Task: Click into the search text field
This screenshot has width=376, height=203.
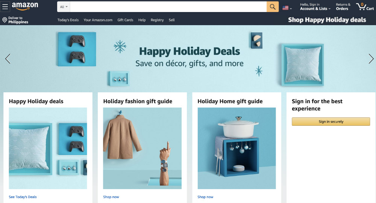Action: click(168, 7)
